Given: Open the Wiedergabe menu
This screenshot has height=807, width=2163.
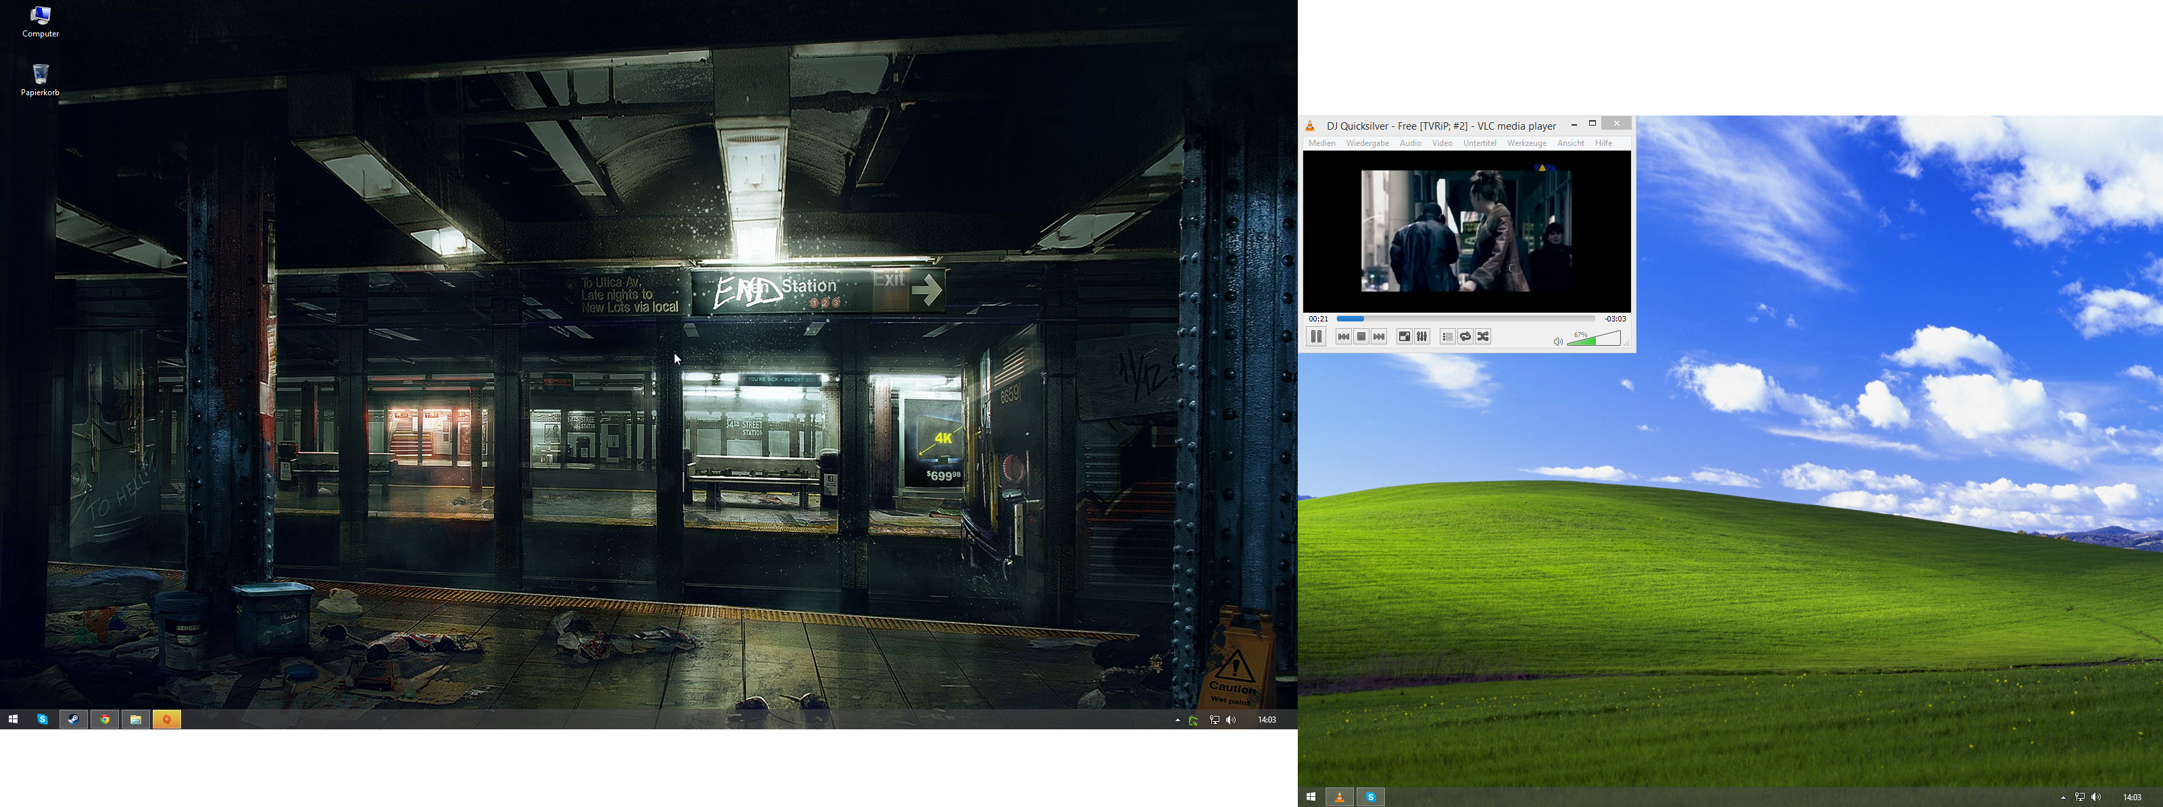Looking at the screenshot, I should click(x=1367, y=143).
